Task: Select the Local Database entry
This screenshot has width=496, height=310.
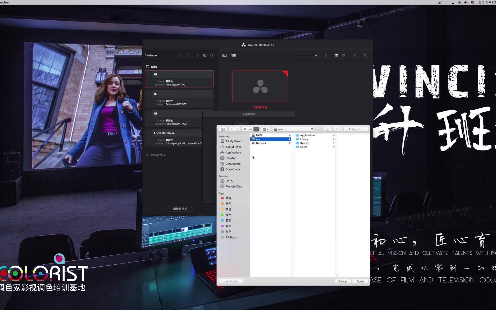Action: pos(174,137)
